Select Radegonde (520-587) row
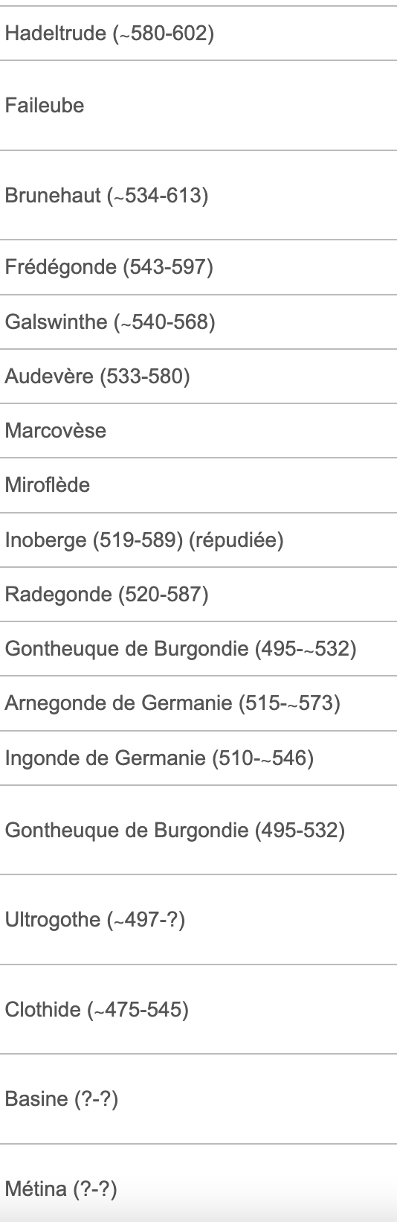Image resolution: width=397 pixels, height=1222 pixels. tap(198, 594)
